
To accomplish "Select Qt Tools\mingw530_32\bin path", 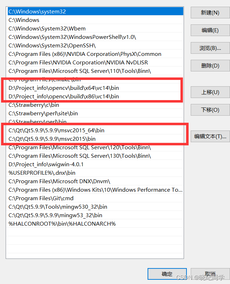I will coord(95,207).
